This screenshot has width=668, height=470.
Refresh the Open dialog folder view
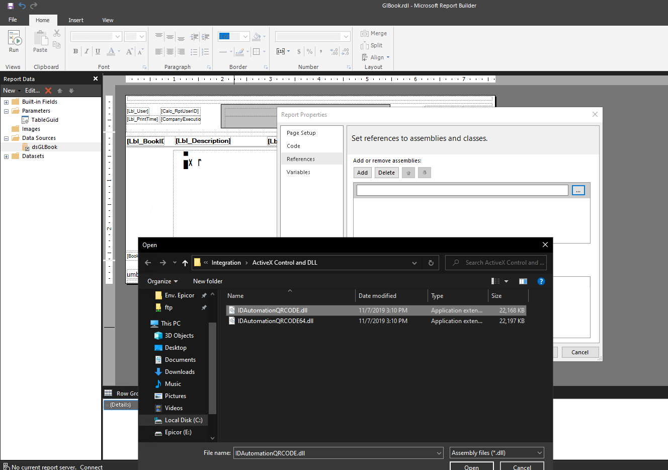431,263
